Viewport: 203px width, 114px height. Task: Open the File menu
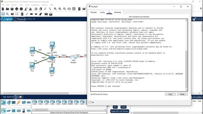click(3, 5)
